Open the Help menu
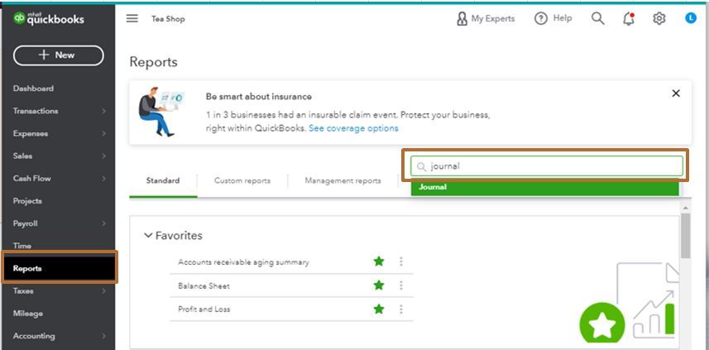 pyautogui.click(x=553, y=18)
